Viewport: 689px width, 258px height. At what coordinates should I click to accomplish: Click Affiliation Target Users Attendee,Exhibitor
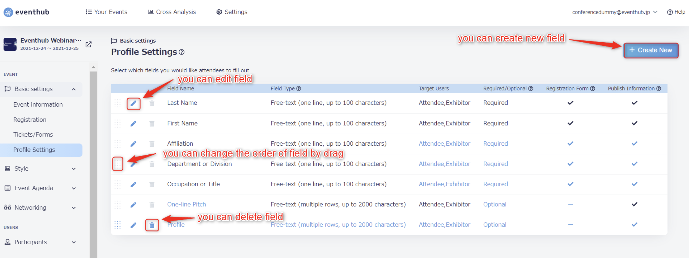pyautogui.click(x=444, y=144)
